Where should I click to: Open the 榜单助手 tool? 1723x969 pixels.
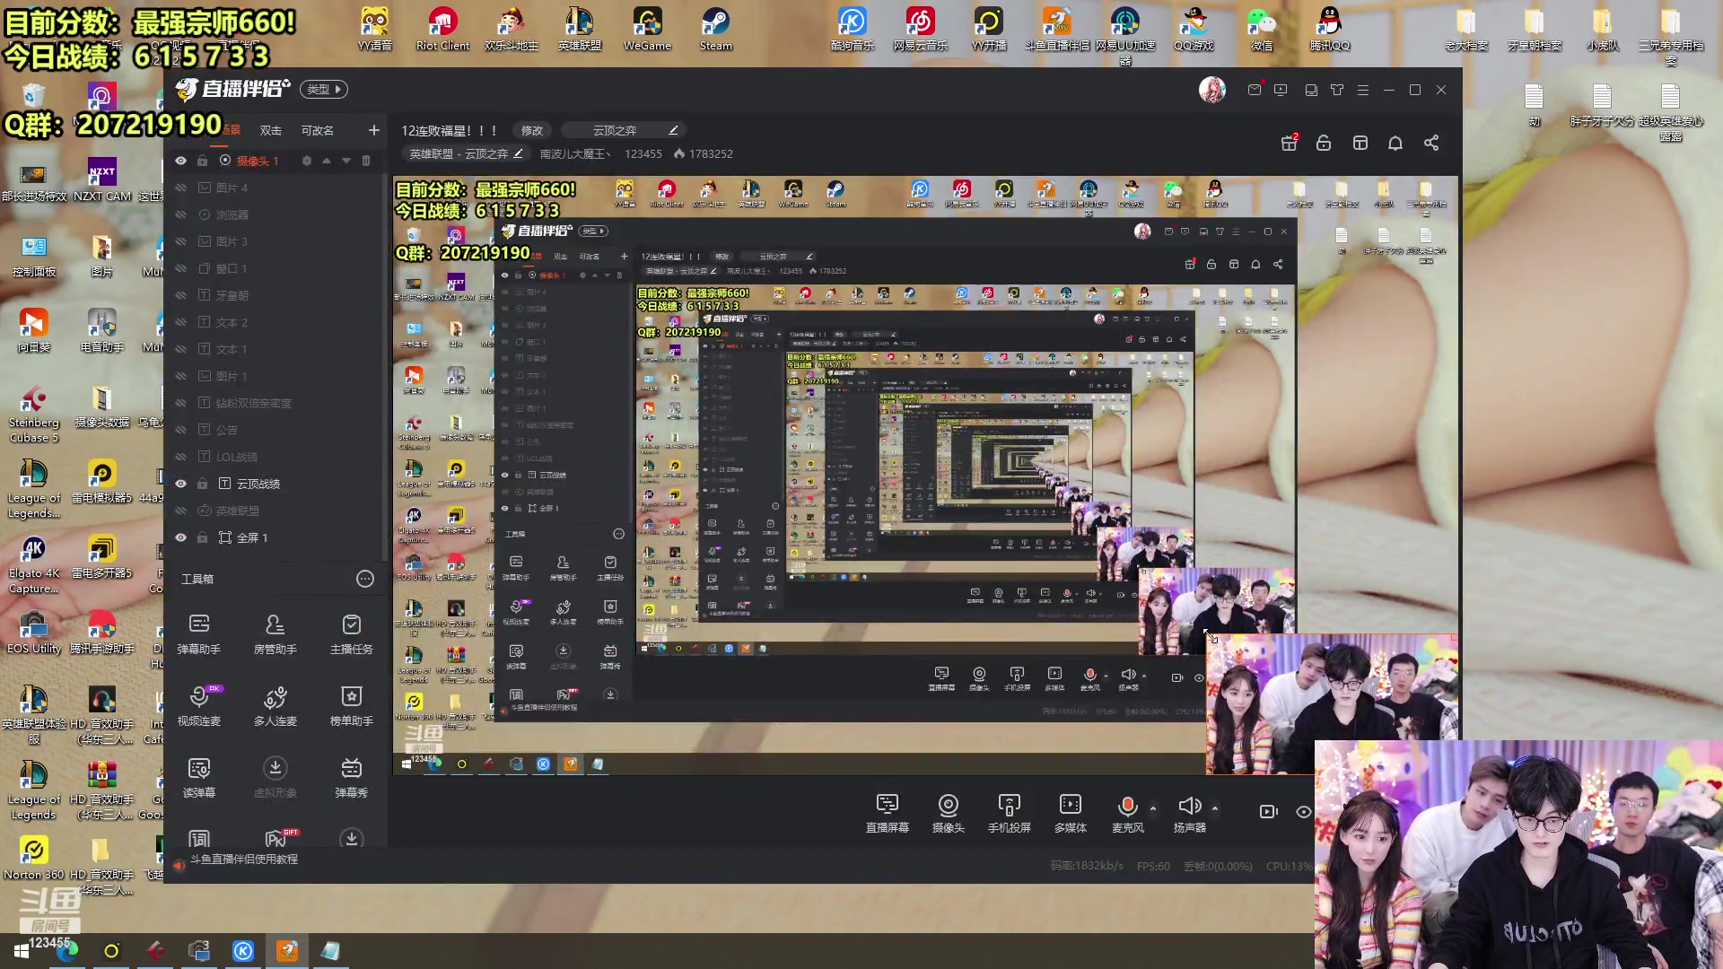[x=352, y=705]
